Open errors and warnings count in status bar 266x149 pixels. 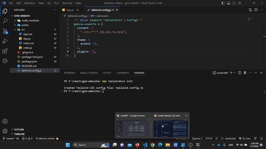(x=27, y=138)
